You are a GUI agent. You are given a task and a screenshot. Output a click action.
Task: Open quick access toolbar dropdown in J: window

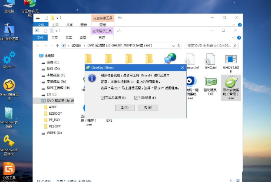(x=56, y=30)
